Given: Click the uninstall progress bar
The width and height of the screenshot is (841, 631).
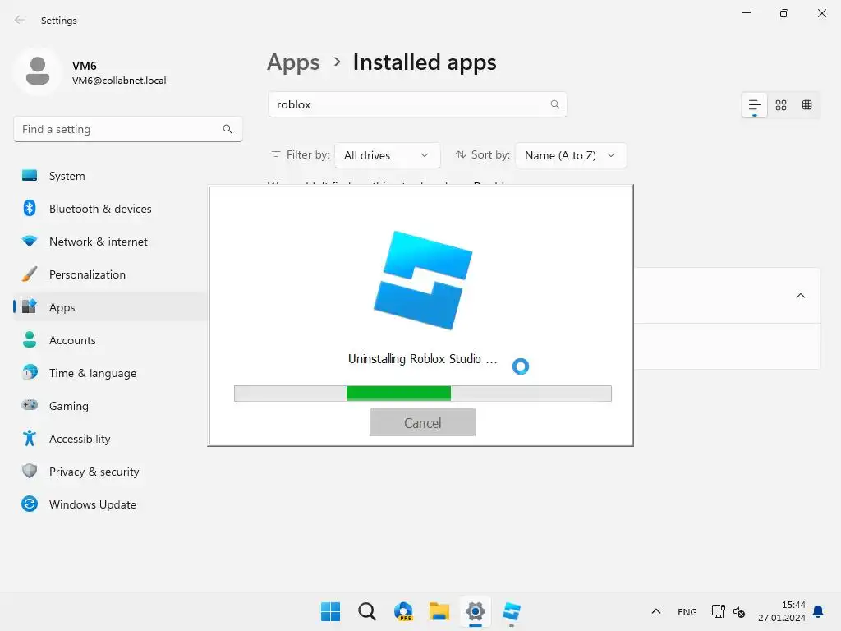Looking at the screenshot, I should click(423, 394).
